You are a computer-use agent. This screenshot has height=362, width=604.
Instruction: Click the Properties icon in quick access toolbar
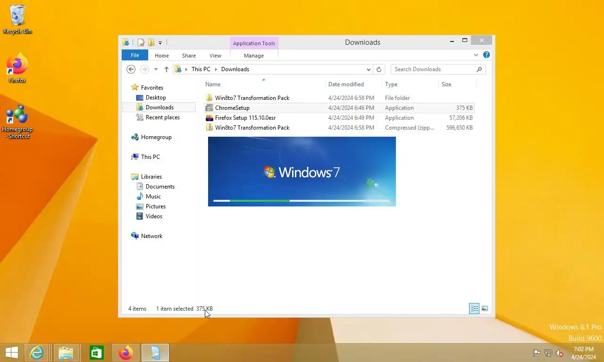pyautogui.click(x=141, y=42)
